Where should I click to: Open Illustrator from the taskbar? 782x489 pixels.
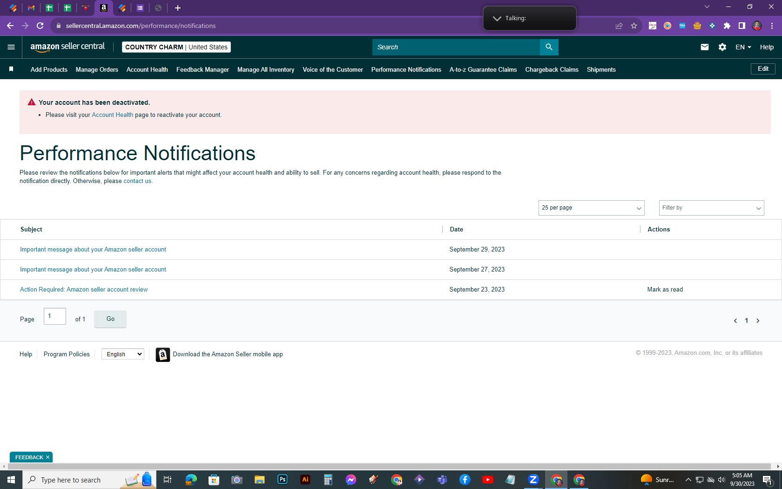[305, 480]
